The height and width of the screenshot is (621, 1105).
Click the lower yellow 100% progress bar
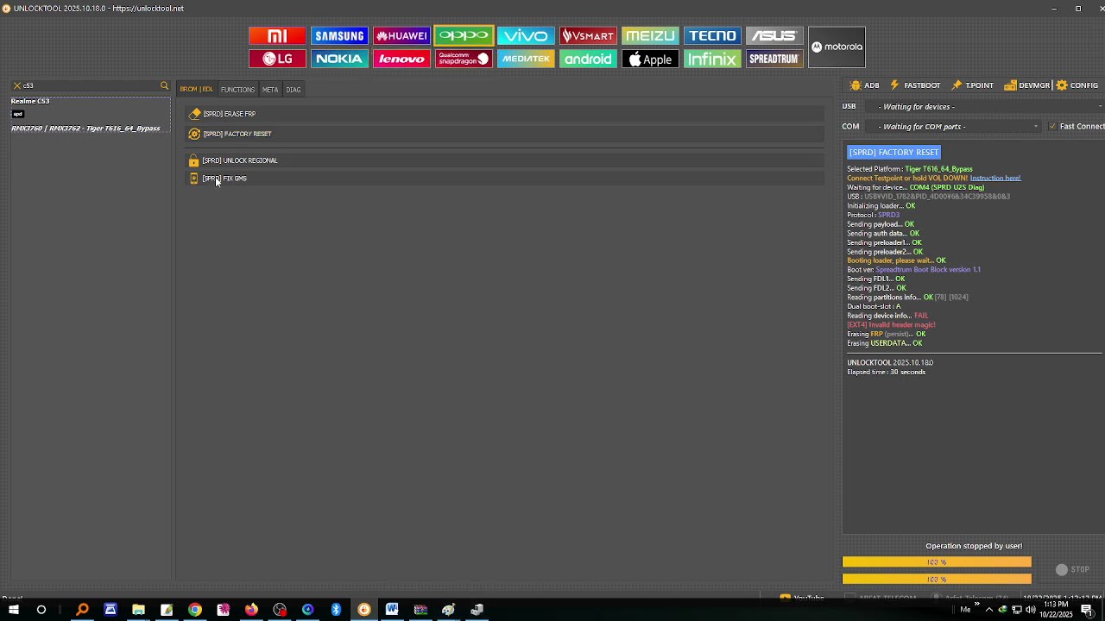[937, 579]
